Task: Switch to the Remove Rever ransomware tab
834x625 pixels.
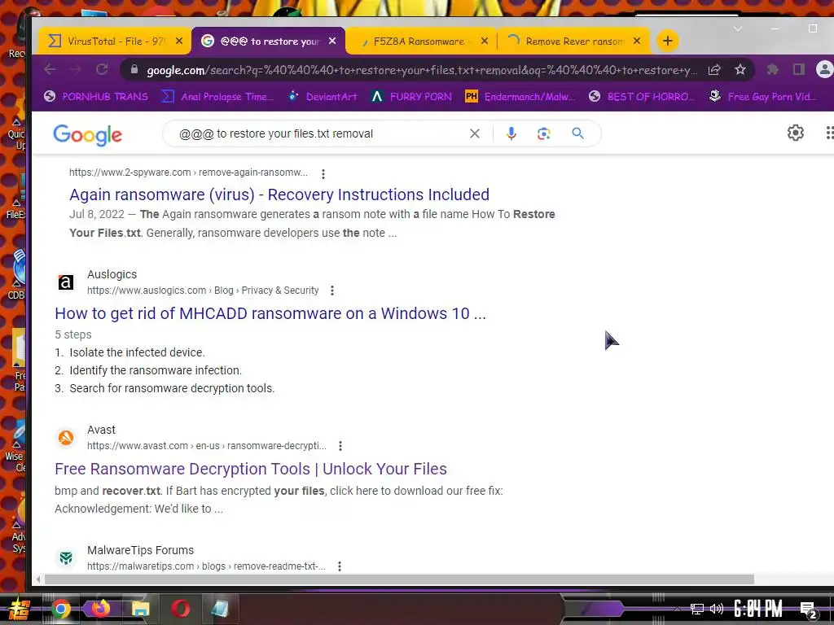Action: click(573, 41)
